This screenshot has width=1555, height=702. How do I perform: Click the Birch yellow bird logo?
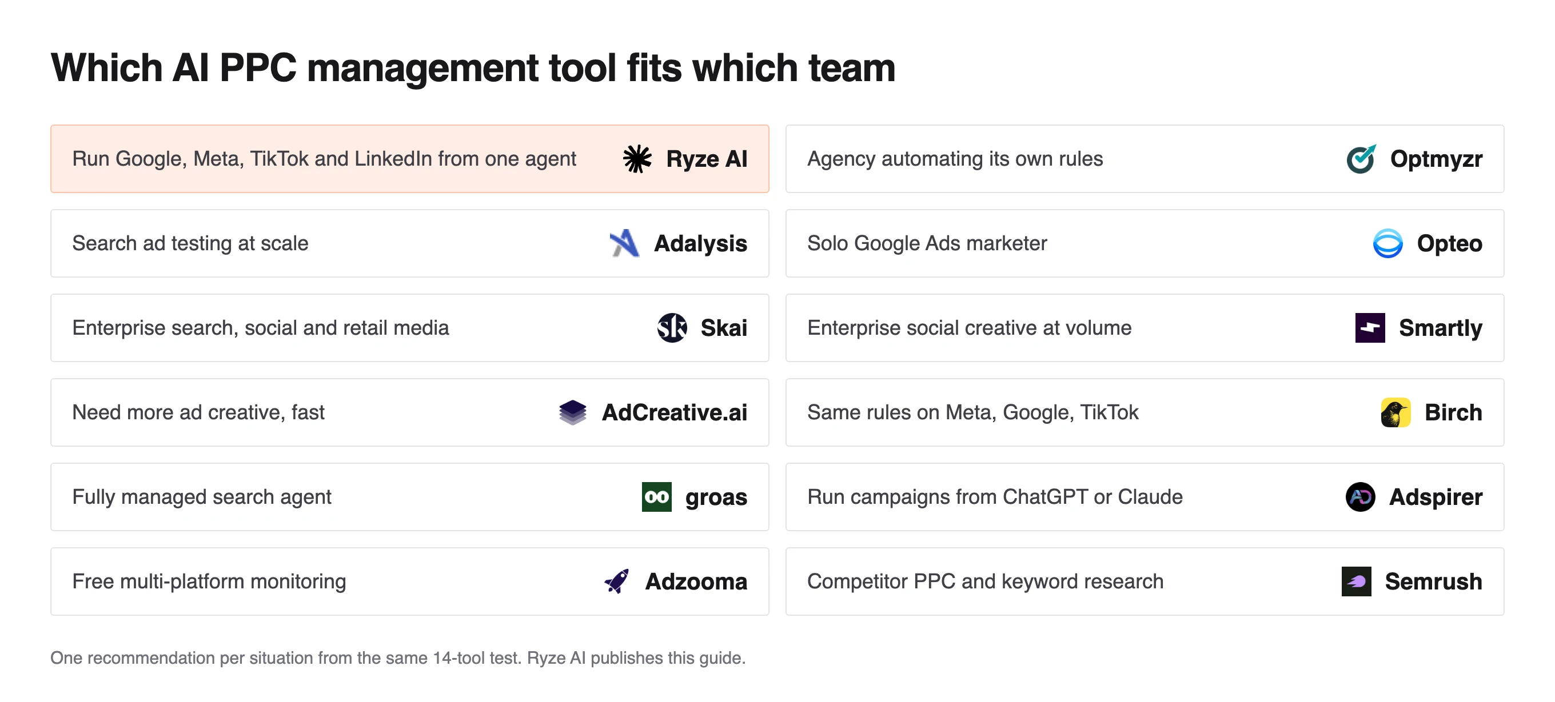pos(1395,412)
